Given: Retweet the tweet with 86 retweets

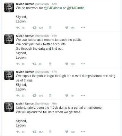Looking at the screenshot, I should 34,64.
